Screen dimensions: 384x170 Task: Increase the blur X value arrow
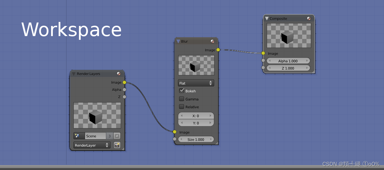point(210,116)
